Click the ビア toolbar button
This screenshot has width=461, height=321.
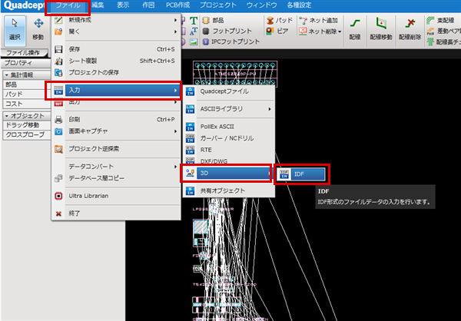pyautogui.click(x=277, y=31)
